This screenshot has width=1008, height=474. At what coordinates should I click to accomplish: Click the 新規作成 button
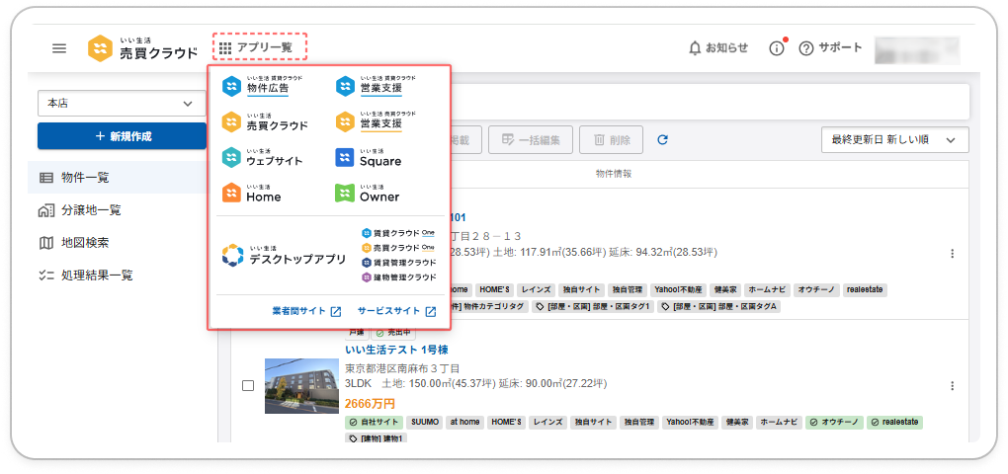click(122, 136)
